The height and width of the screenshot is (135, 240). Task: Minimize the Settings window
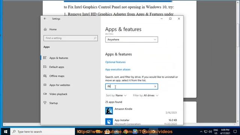162,19
